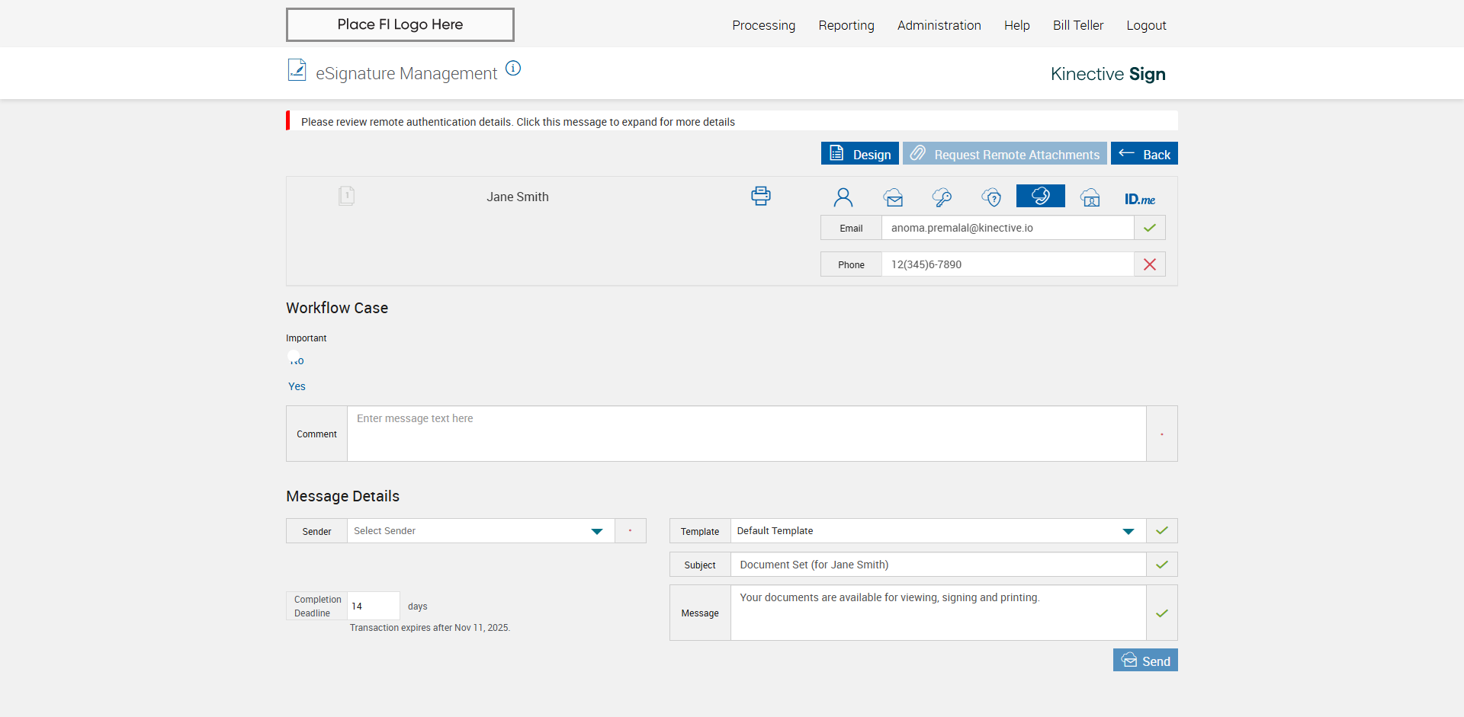Image resolution: width=1464 pixels, height=717 pixels.
Task: Click into the Comment text area
Action: pyautogui.click(x=746, y=434)
